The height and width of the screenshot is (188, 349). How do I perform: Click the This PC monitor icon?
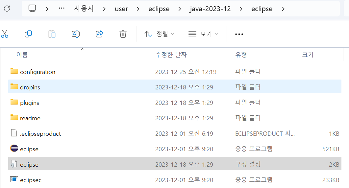32,9
